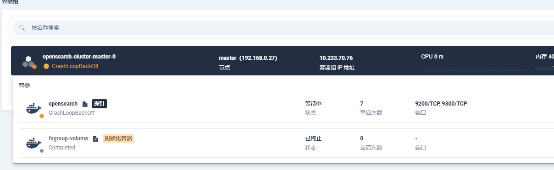This screenshot has height=170, width=554.
Task: Click Completed status under fsgroup-volume
Action: click(62, 148)
